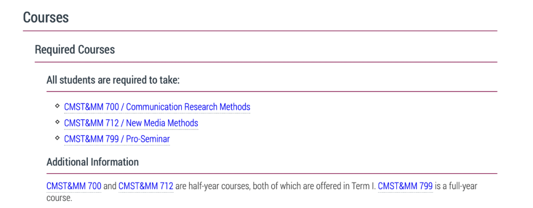533x208 pixels.
Task: Click the 'is a full-year' text
Action: coord(457,186)
